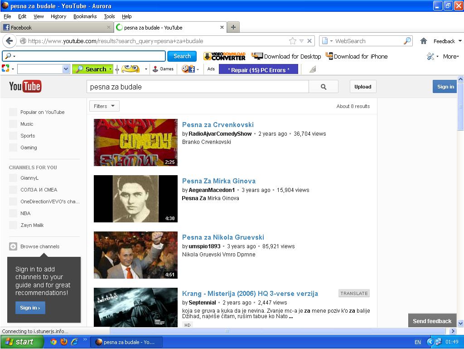
Task: Click the Repair (15) PC Errors ad button
Action: pyautogui.click(x=258, y=70)
